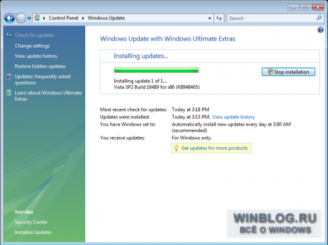Open View update history in sidebar
328x245 pixels.
click(36, 56)
